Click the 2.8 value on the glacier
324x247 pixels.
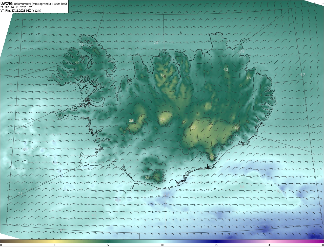[131, 121]
